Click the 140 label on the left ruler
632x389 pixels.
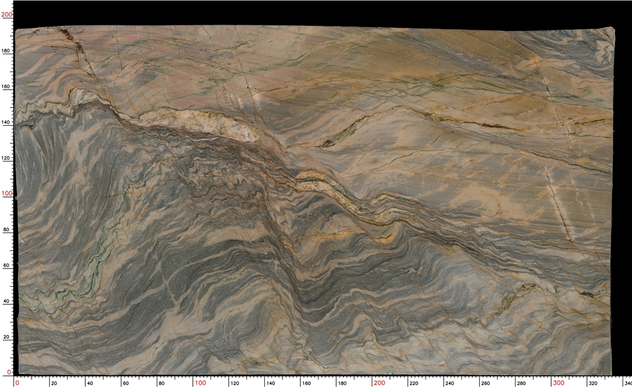(8, 123)
